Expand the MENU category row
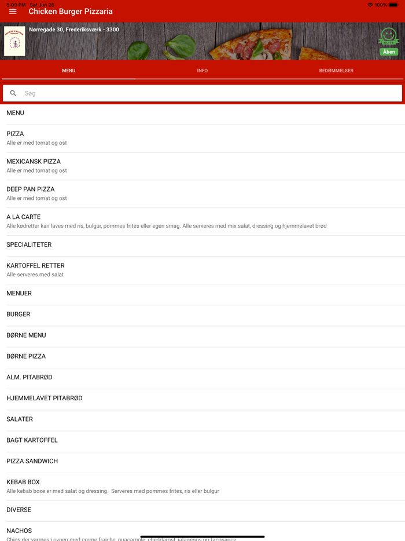 pyautogui.click(x=203, y=113)
